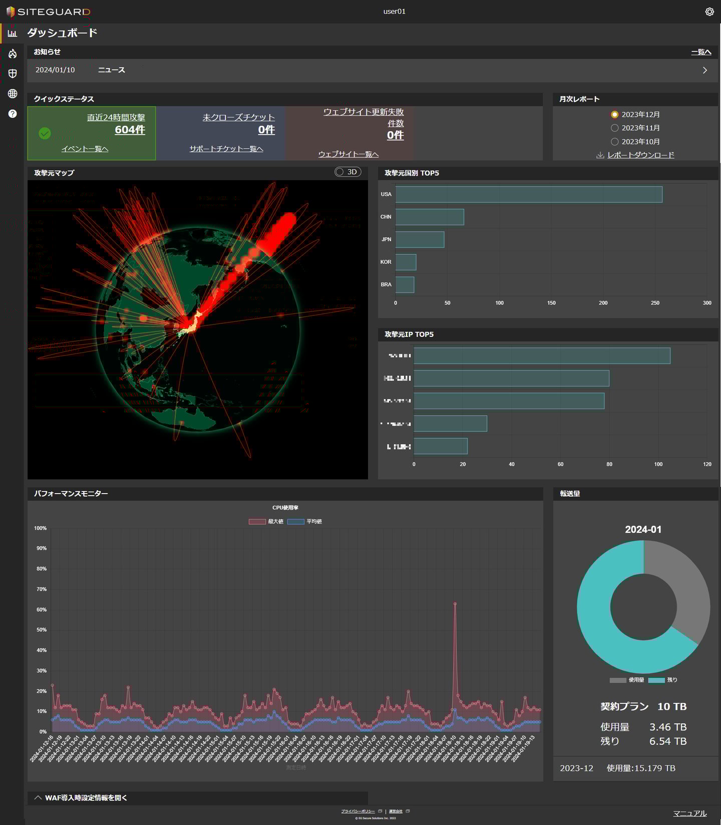Click the flame attack icon in sidebar
This screenshot has height=825, width=721.
[13, 54]
